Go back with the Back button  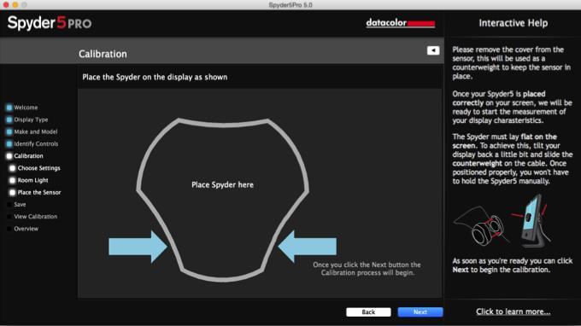click(368, 312)
